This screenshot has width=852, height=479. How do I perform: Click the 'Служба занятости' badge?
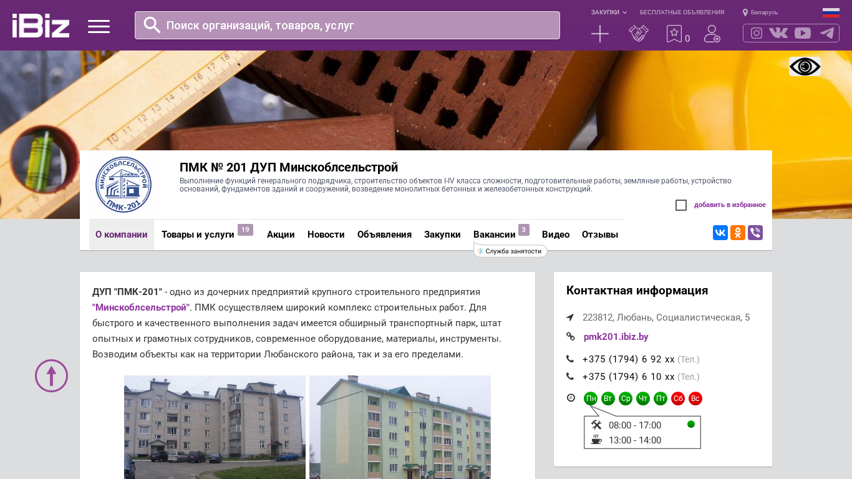pyautogui.click(x=511, y=251)
